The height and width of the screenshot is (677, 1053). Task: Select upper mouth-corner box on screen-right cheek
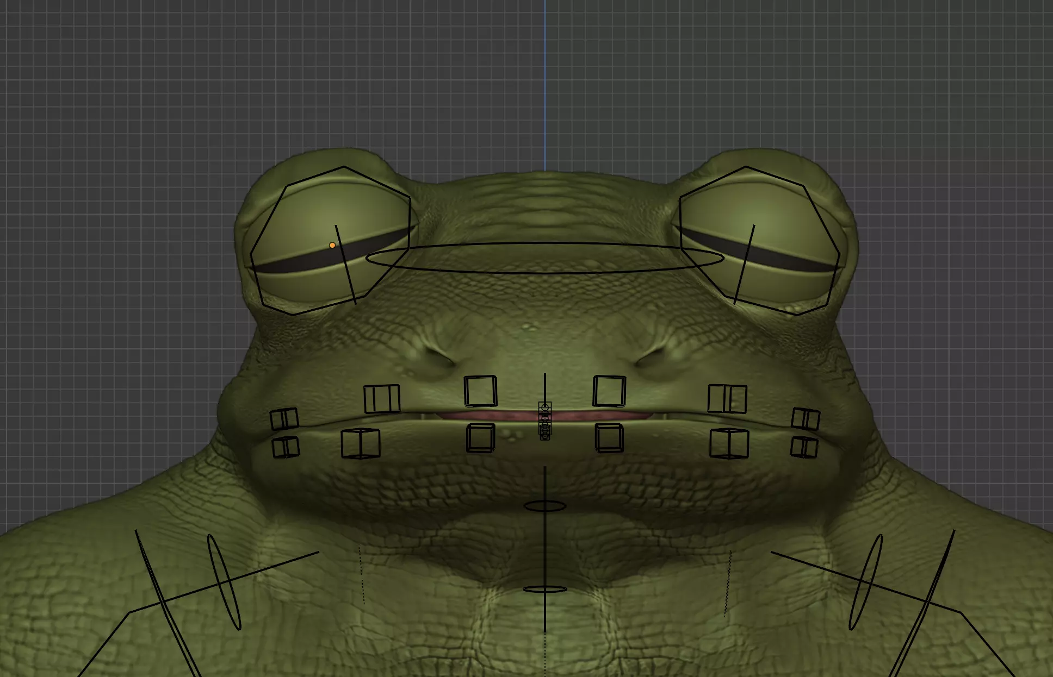[x=806, y=419]
